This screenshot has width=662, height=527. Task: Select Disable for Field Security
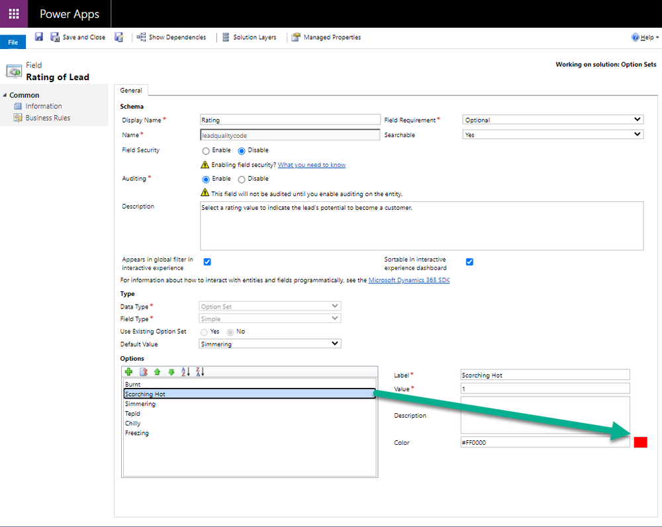(242, 150)
